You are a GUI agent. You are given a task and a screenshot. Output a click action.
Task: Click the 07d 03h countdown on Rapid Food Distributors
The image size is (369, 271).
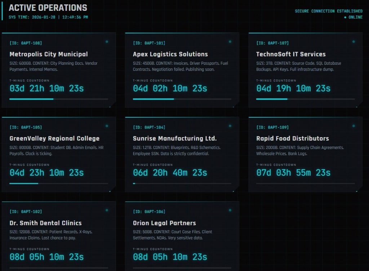click(x=293, y=173)
